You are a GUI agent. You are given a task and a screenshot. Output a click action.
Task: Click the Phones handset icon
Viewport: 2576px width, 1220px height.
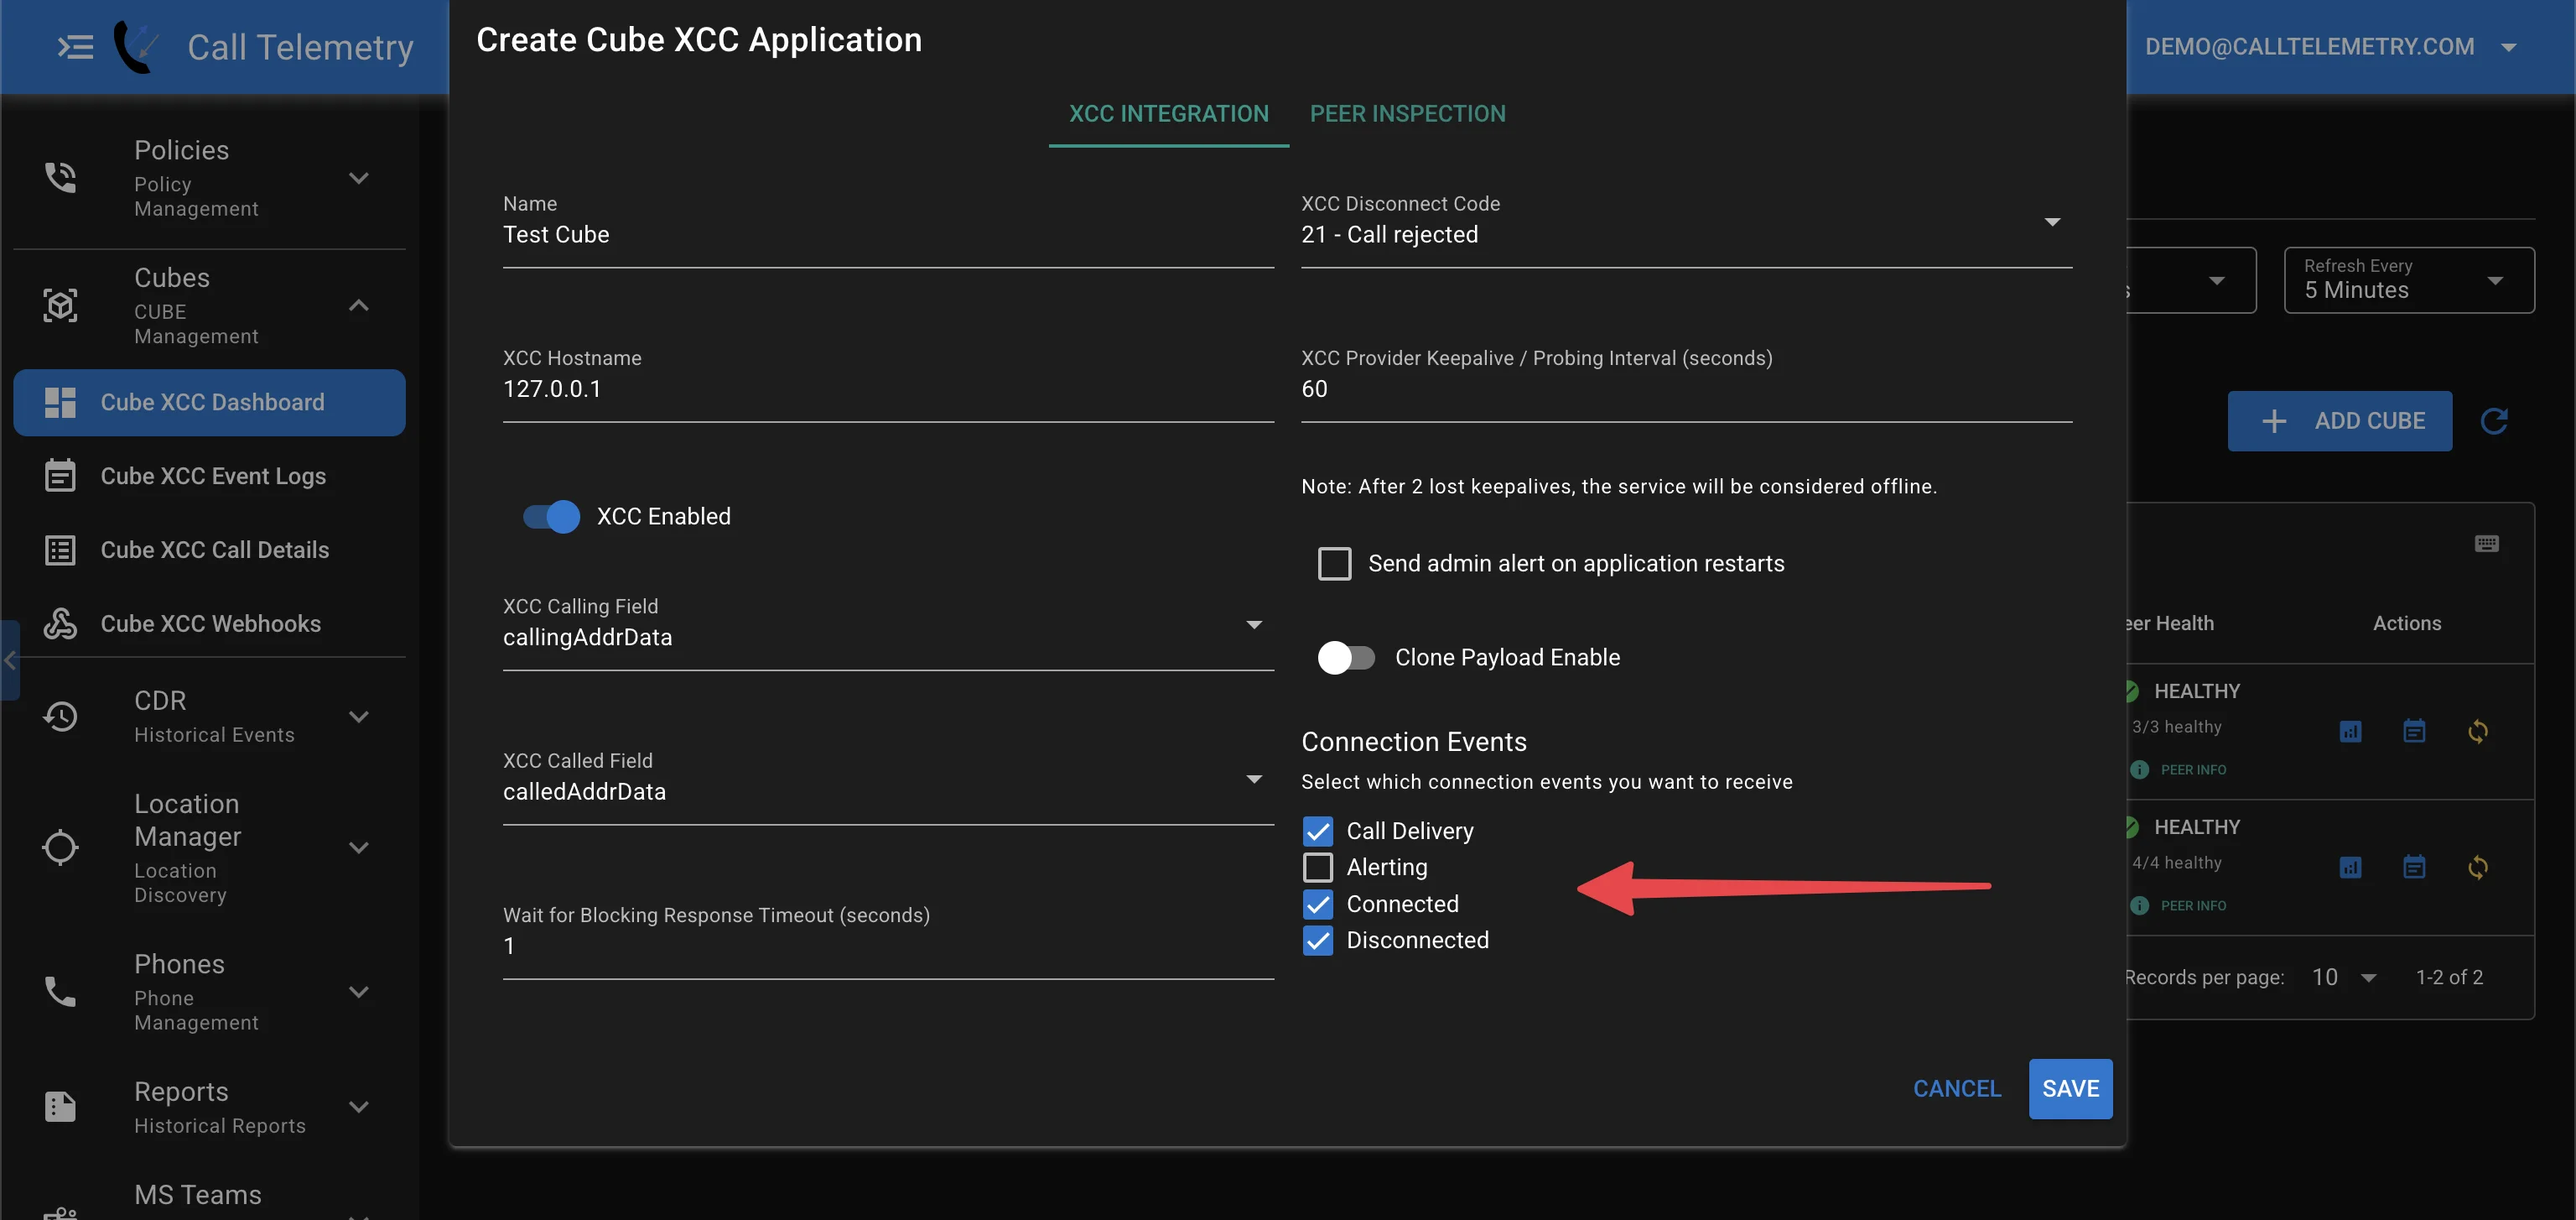coord(60,992)
